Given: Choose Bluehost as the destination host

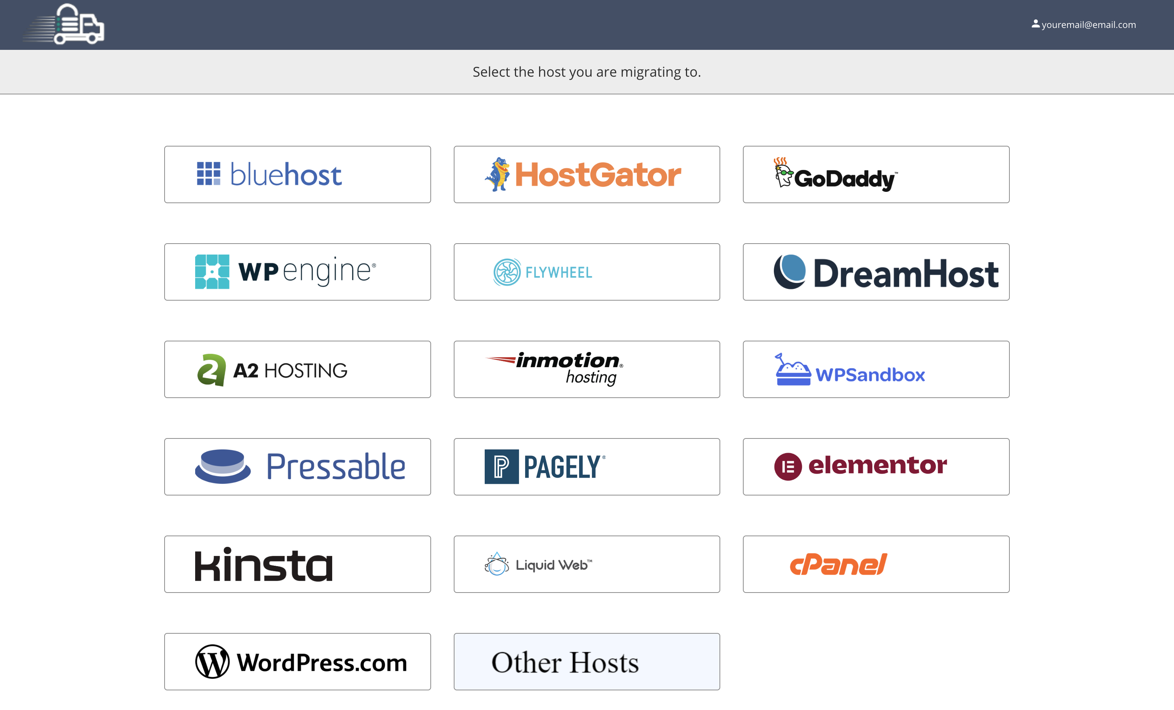Looking at the screenshot, I should tap(297, 174).
